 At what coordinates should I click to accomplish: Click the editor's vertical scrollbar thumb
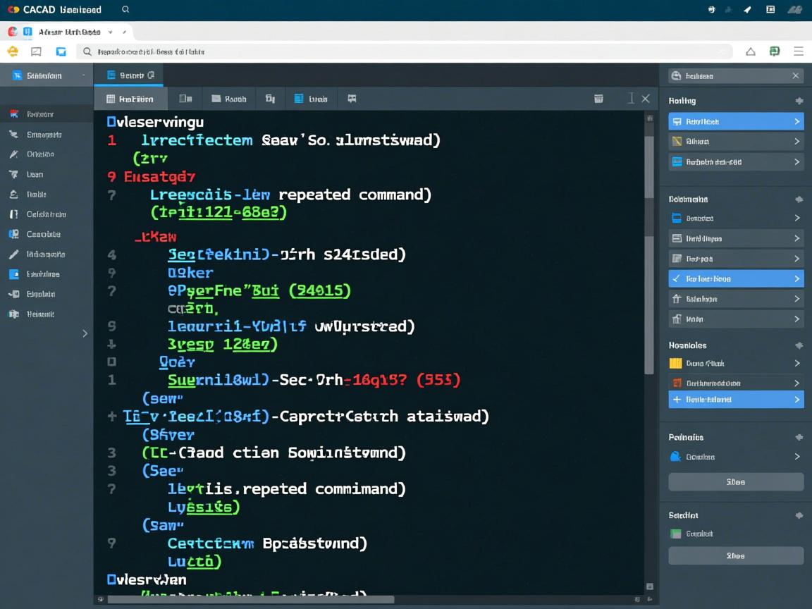coord(649,254)
